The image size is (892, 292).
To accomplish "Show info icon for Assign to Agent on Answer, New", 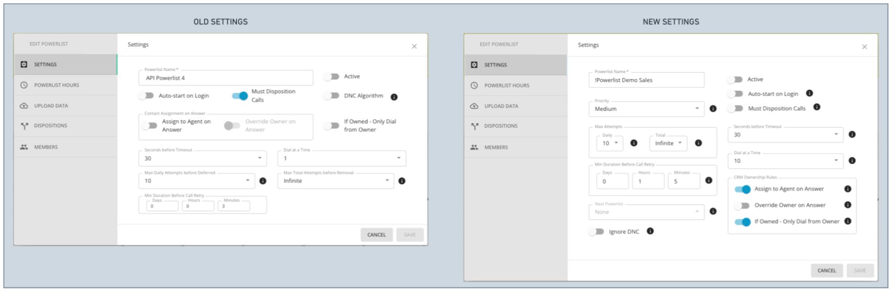I will click(848, 189).
